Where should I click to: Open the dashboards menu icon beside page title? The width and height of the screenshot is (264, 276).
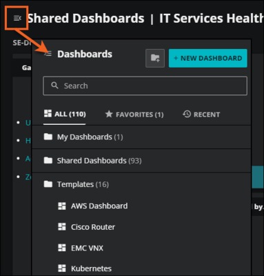(x=17, y=18)
